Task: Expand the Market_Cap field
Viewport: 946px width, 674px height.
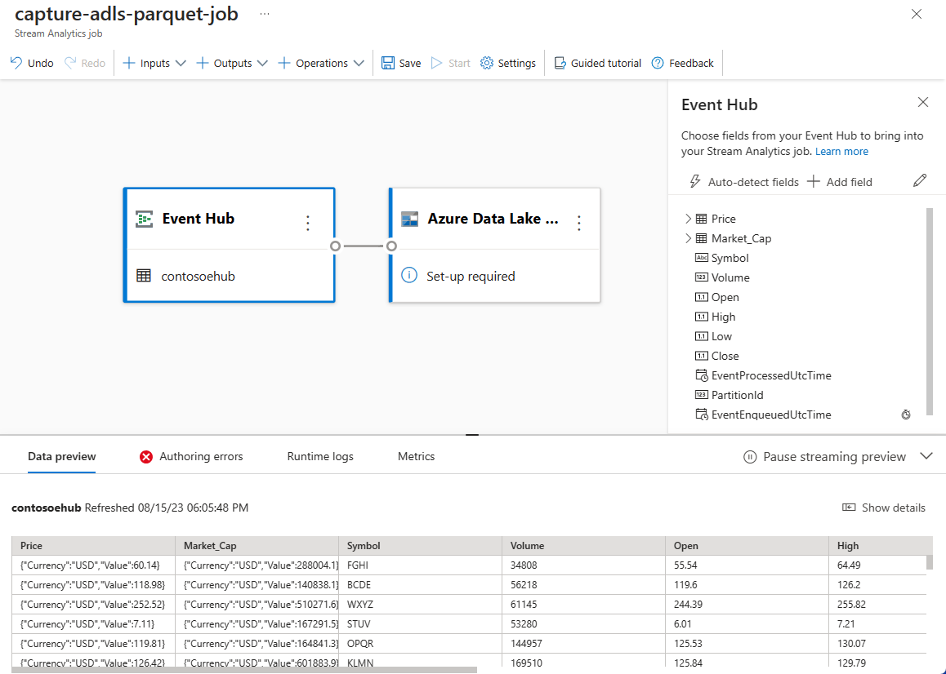Action: (688, 238)
